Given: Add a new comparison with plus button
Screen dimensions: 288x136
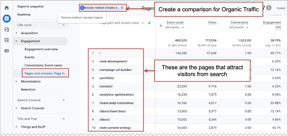Looking at the screenshot, I should [x=129, y=8].
